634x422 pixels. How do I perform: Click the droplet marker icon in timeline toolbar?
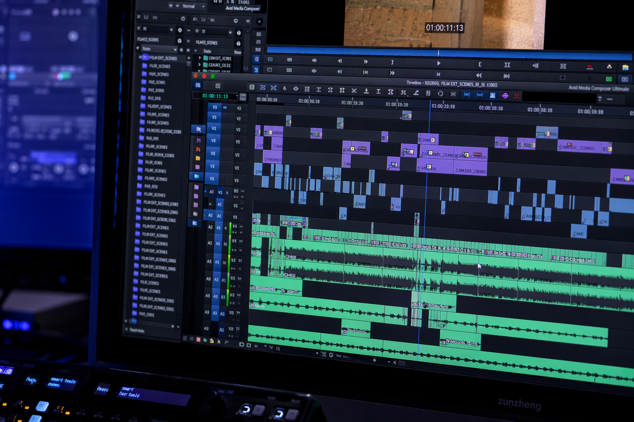pyautogui.click(x=284, y=88)
